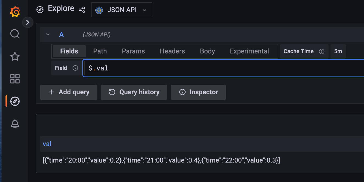Image resolution: width=364 pixels, height=182 pixels.
Task: Click the Explore compass icon in sidebar
Action: [15, 101]
